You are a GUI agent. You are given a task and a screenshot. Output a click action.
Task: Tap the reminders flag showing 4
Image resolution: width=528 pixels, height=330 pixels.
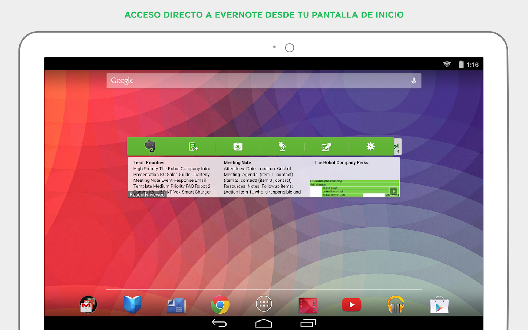[x=397, y=147]
